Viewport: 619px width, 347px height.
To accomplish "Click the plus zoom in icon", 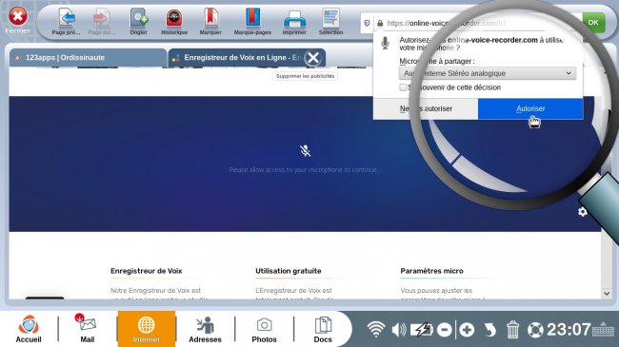I will [x=467, y=330].
